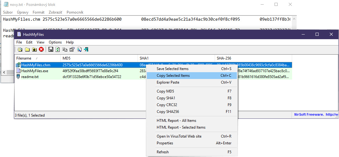Click the readme.txt file icon
339x157 pixels.
19,76
